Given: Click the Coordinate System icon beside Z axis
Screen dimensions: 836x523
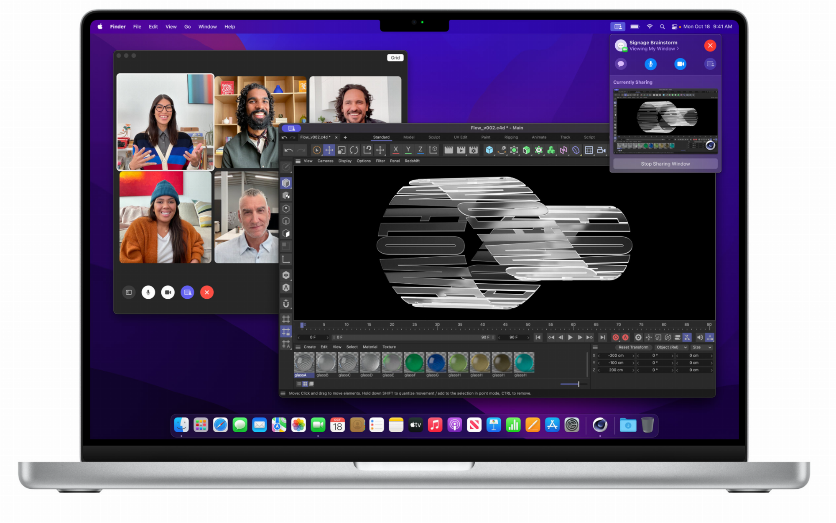Looking at the screenshot, I should (x=433, y=150).
